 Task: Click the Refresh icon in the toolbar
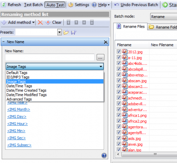point(4,5)
